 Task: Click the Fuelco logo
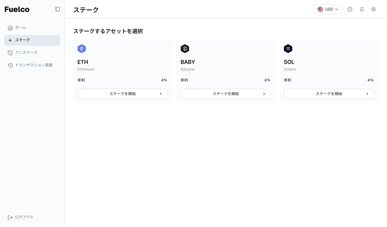pyautogui.click(x=17, y=9)
